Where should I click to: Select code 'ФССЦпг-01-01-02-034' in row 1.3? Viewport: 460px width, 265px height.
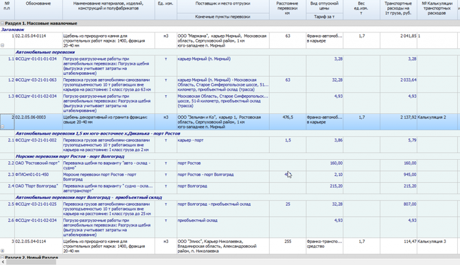(x=38, y=103)
